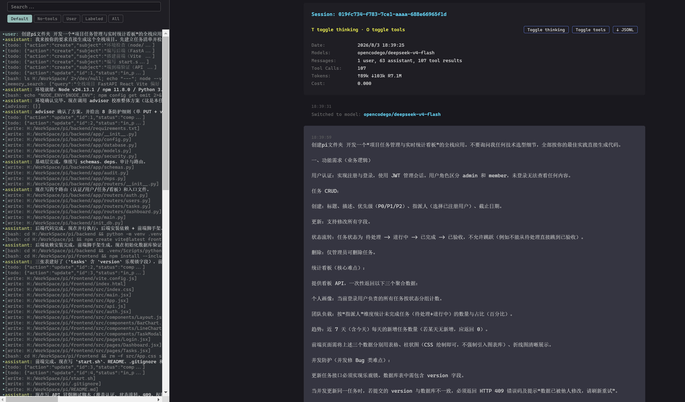Open write backend/app/config.py entry
Image resolution: width=685 pixels, height=402 pixels.
[x=68, y=140]
